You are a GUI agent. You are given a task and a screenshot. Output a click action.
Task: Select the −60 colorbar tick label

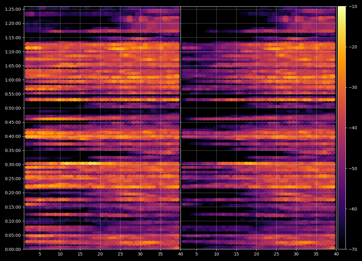coord(352,209)
